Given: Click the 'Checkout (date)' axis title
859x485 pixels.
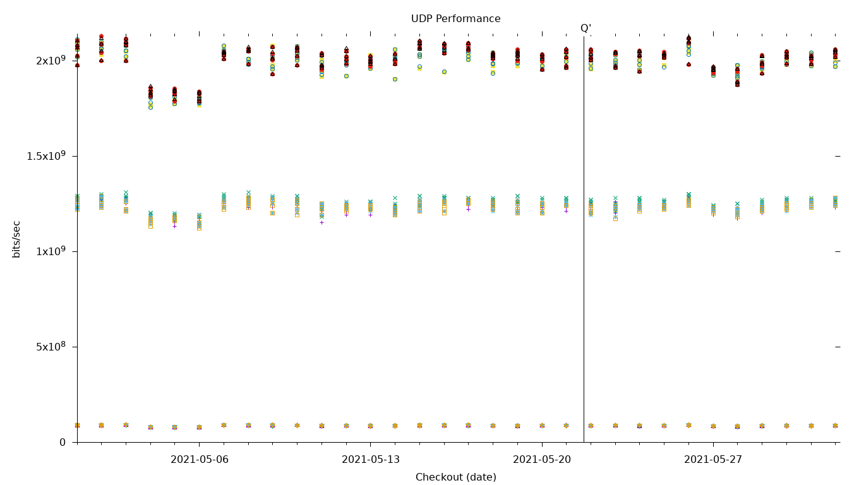Looking at the screenshot, I should coord(456,477).
